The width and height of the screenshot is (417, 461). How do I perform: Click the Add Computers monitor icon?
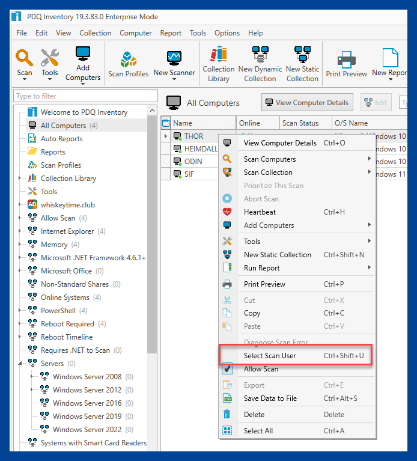83,53
